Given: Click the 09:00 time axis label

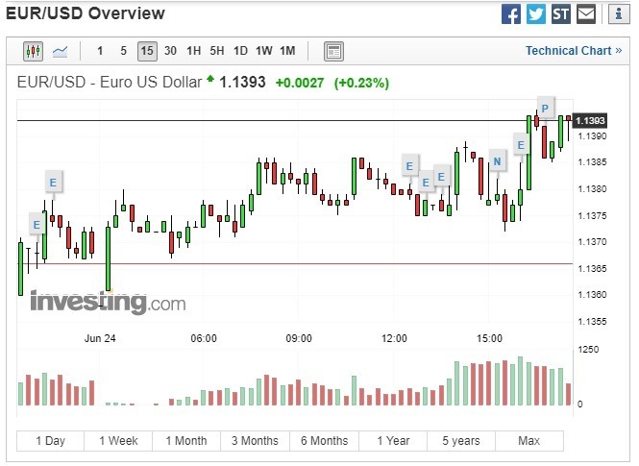Looking at the screenshot, I should coord(299,338).
